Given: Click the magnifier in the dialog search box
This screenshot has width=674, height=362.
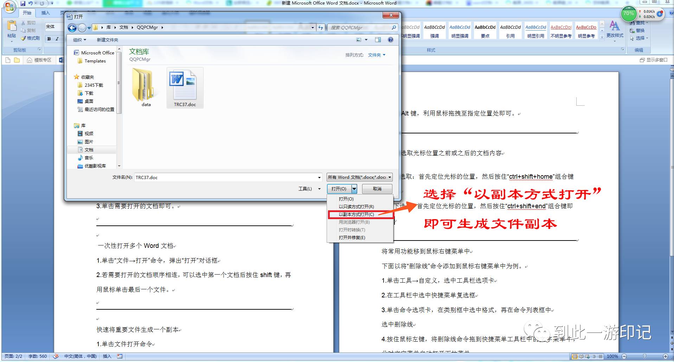Looking at the screenshot, I should (394, 27).
